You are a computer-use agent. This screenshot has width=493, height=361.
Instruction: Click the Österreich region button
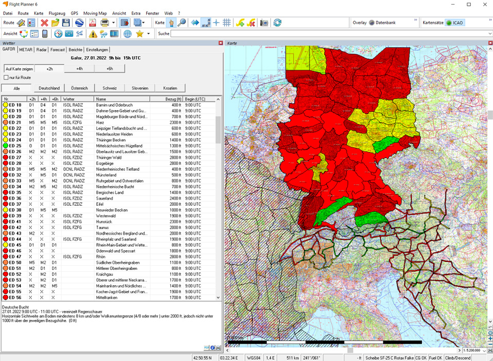79,88
